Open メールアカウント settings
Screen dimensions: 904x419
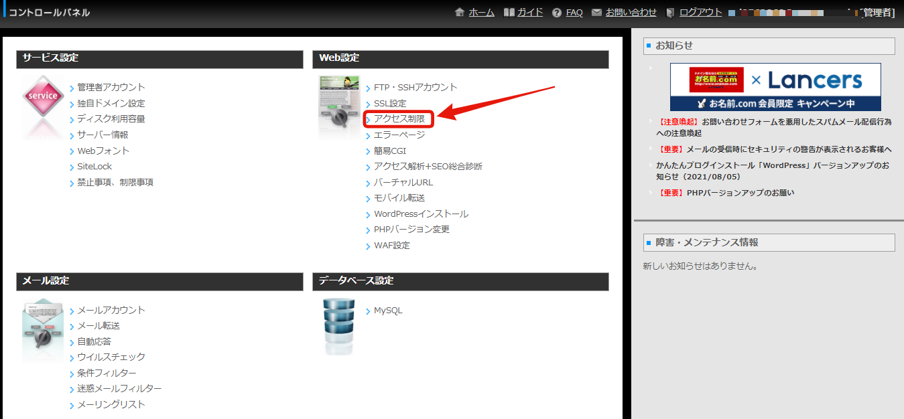click(x=111, y=311)
